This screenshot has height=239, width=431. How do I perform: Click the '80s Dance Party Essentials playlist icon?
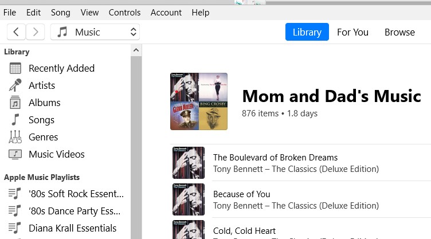(14, 211)
